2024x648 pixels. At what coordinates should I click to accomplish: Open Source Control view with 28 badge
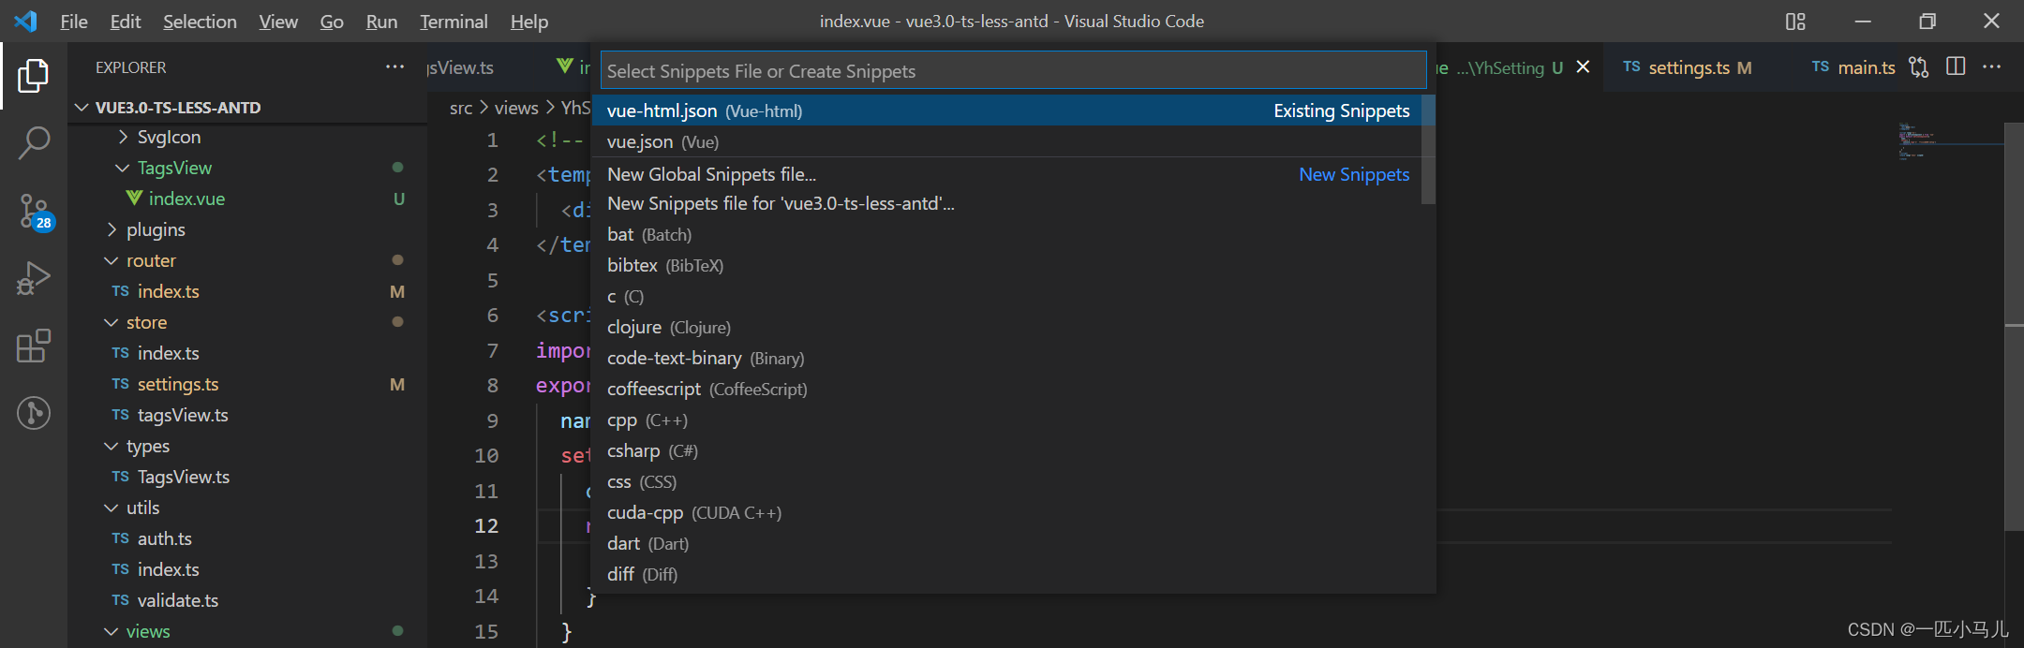pyautogui.click(x=36, y=212)
